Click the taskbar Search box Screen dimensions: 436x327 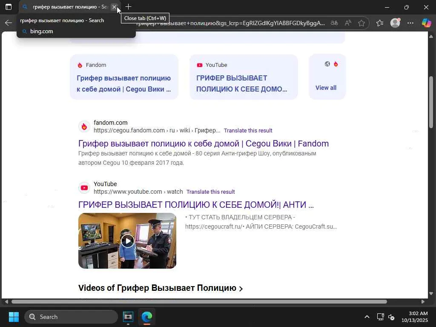pos(71,317)
